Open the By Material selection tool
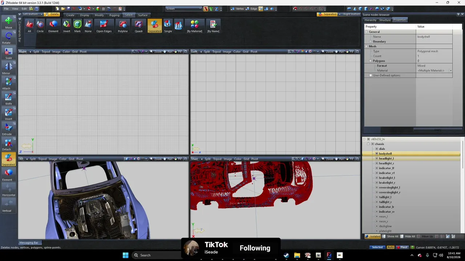The width and height of the screenshot is (465, 261). (194, 26)
